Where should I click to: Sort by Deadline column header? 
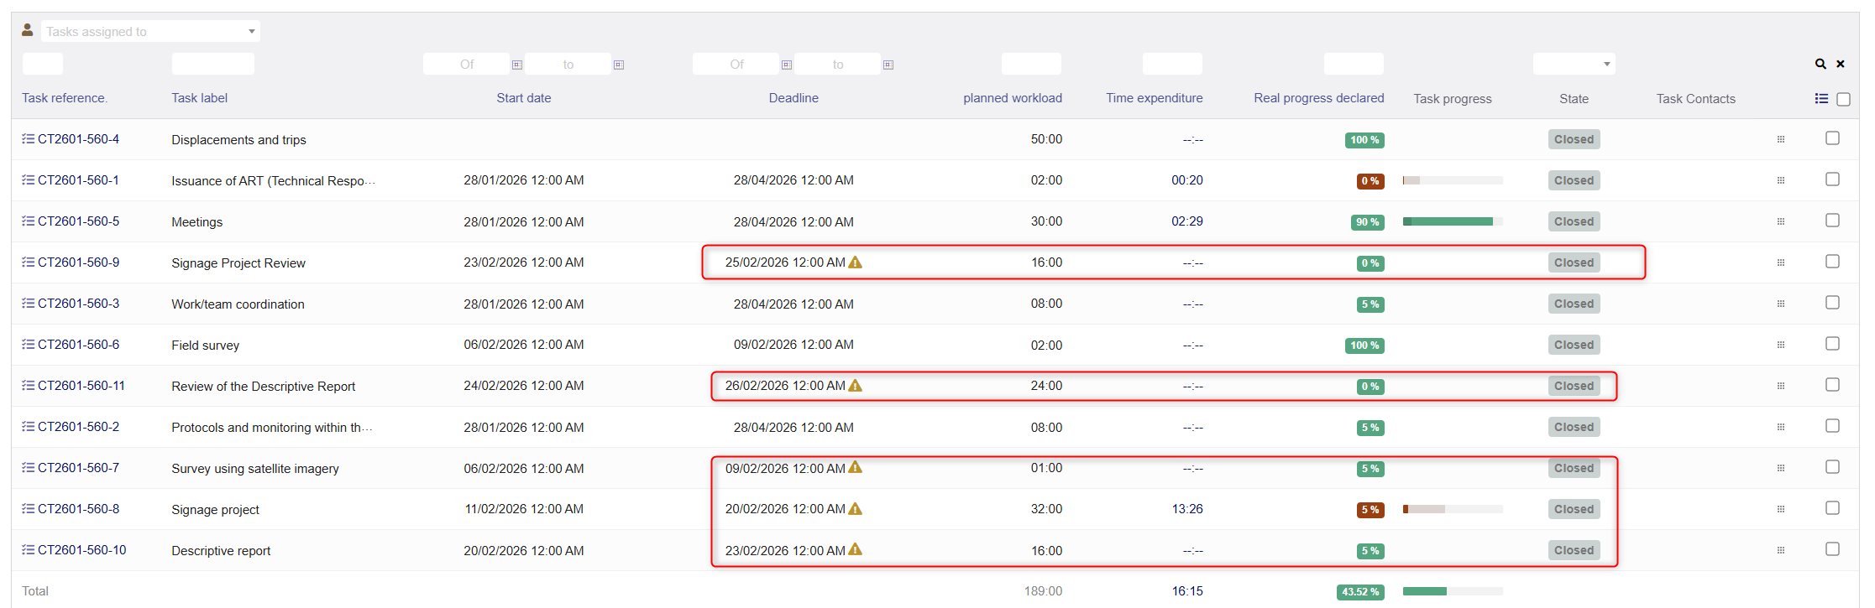click(793, 98)
